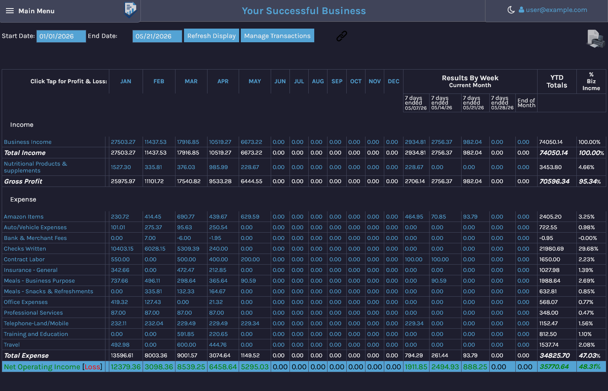Viewport: 608px width, 391px height.
Task: Click the Results By Week header
Action: tap(470, 78)
